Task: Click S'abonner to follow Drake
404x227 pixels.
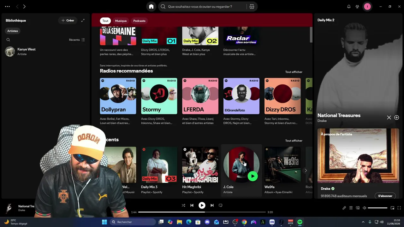Action: click(x=385, y=196)
